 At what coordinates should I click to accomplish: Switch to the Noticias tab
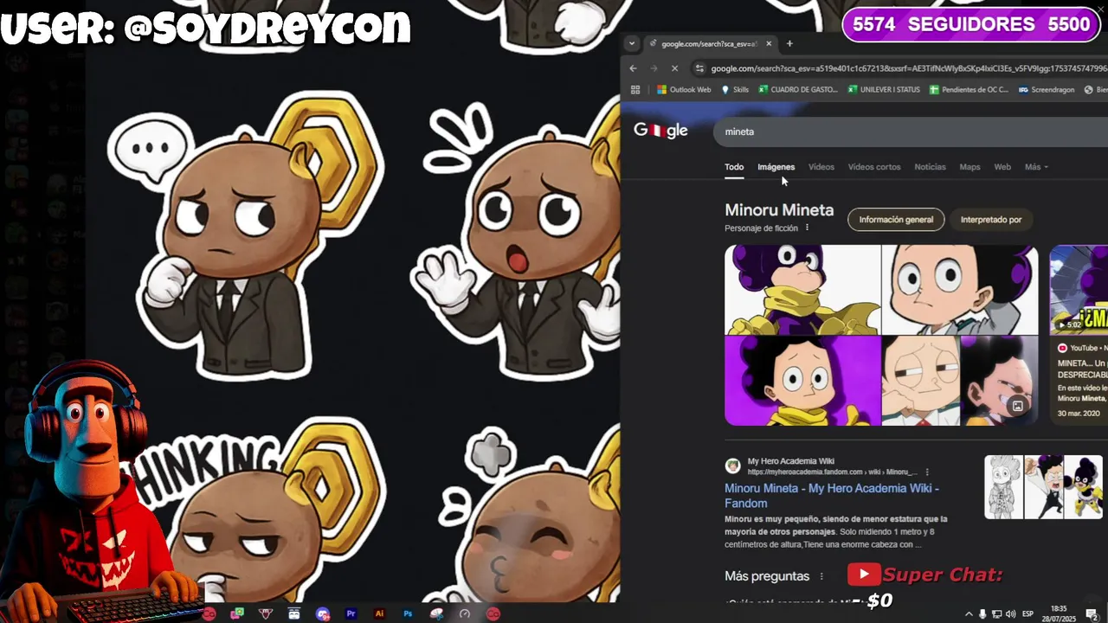[x=930, y=167]
